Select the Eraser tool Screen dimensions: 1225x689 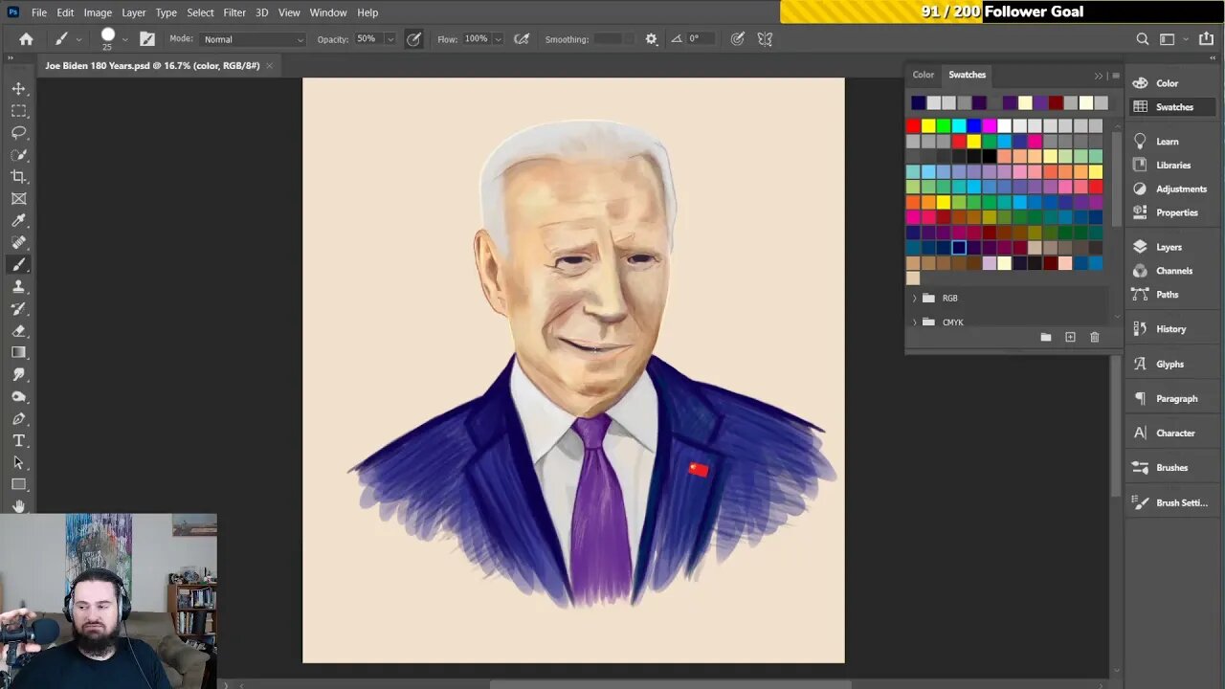coord(18,331)
